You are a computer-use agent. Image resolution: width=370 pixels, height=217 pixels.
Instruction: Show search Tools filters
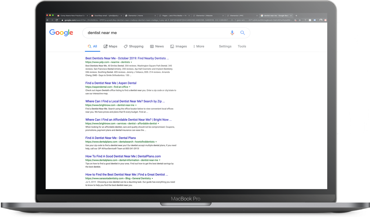[x=242, y=46]
